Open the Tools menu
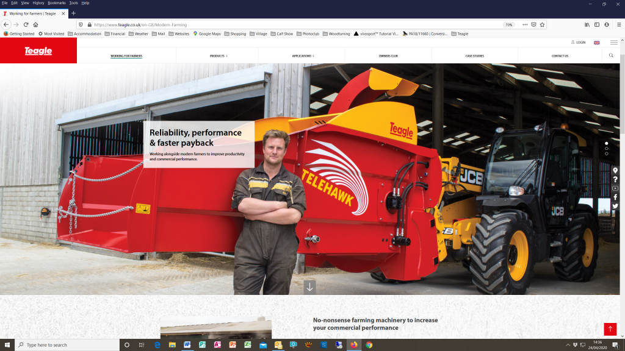Viewport: 625px width, 351px height. click(x=73, y=3)
